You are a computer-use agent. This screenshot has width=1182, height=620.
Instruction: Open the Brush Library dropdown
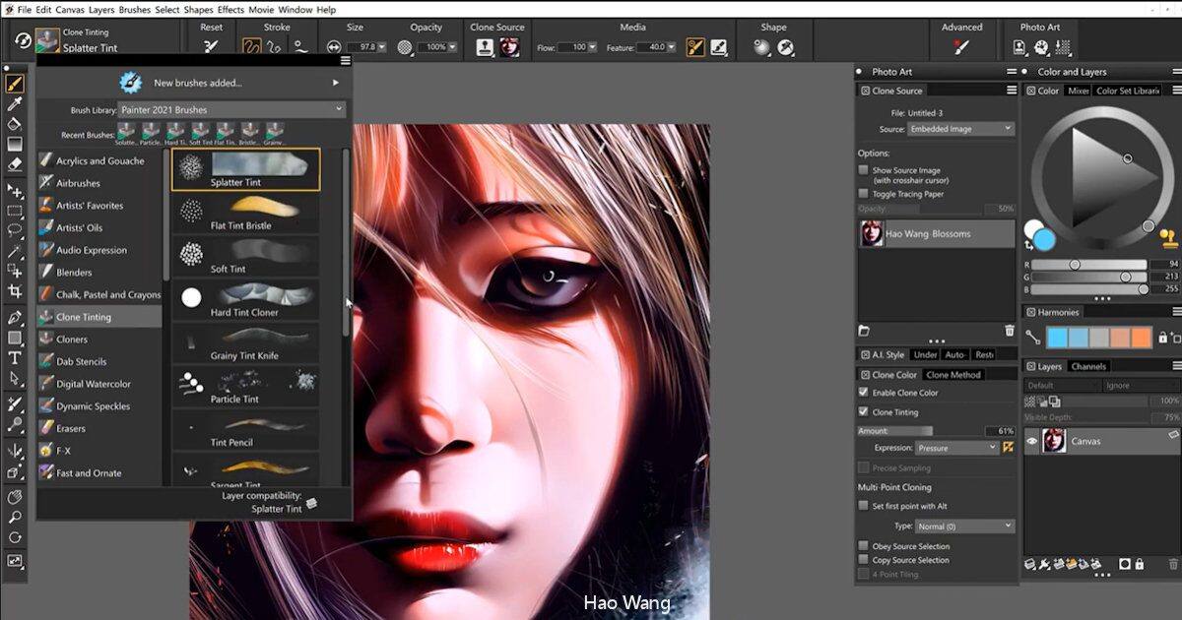point(231,110)
